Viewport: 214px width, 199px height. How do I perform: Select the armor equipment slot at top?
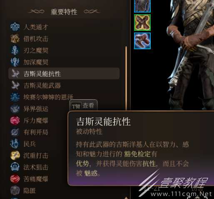[x=142, y=6]
